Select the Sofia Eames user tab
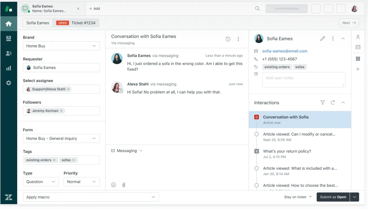 tap(38, 23)
